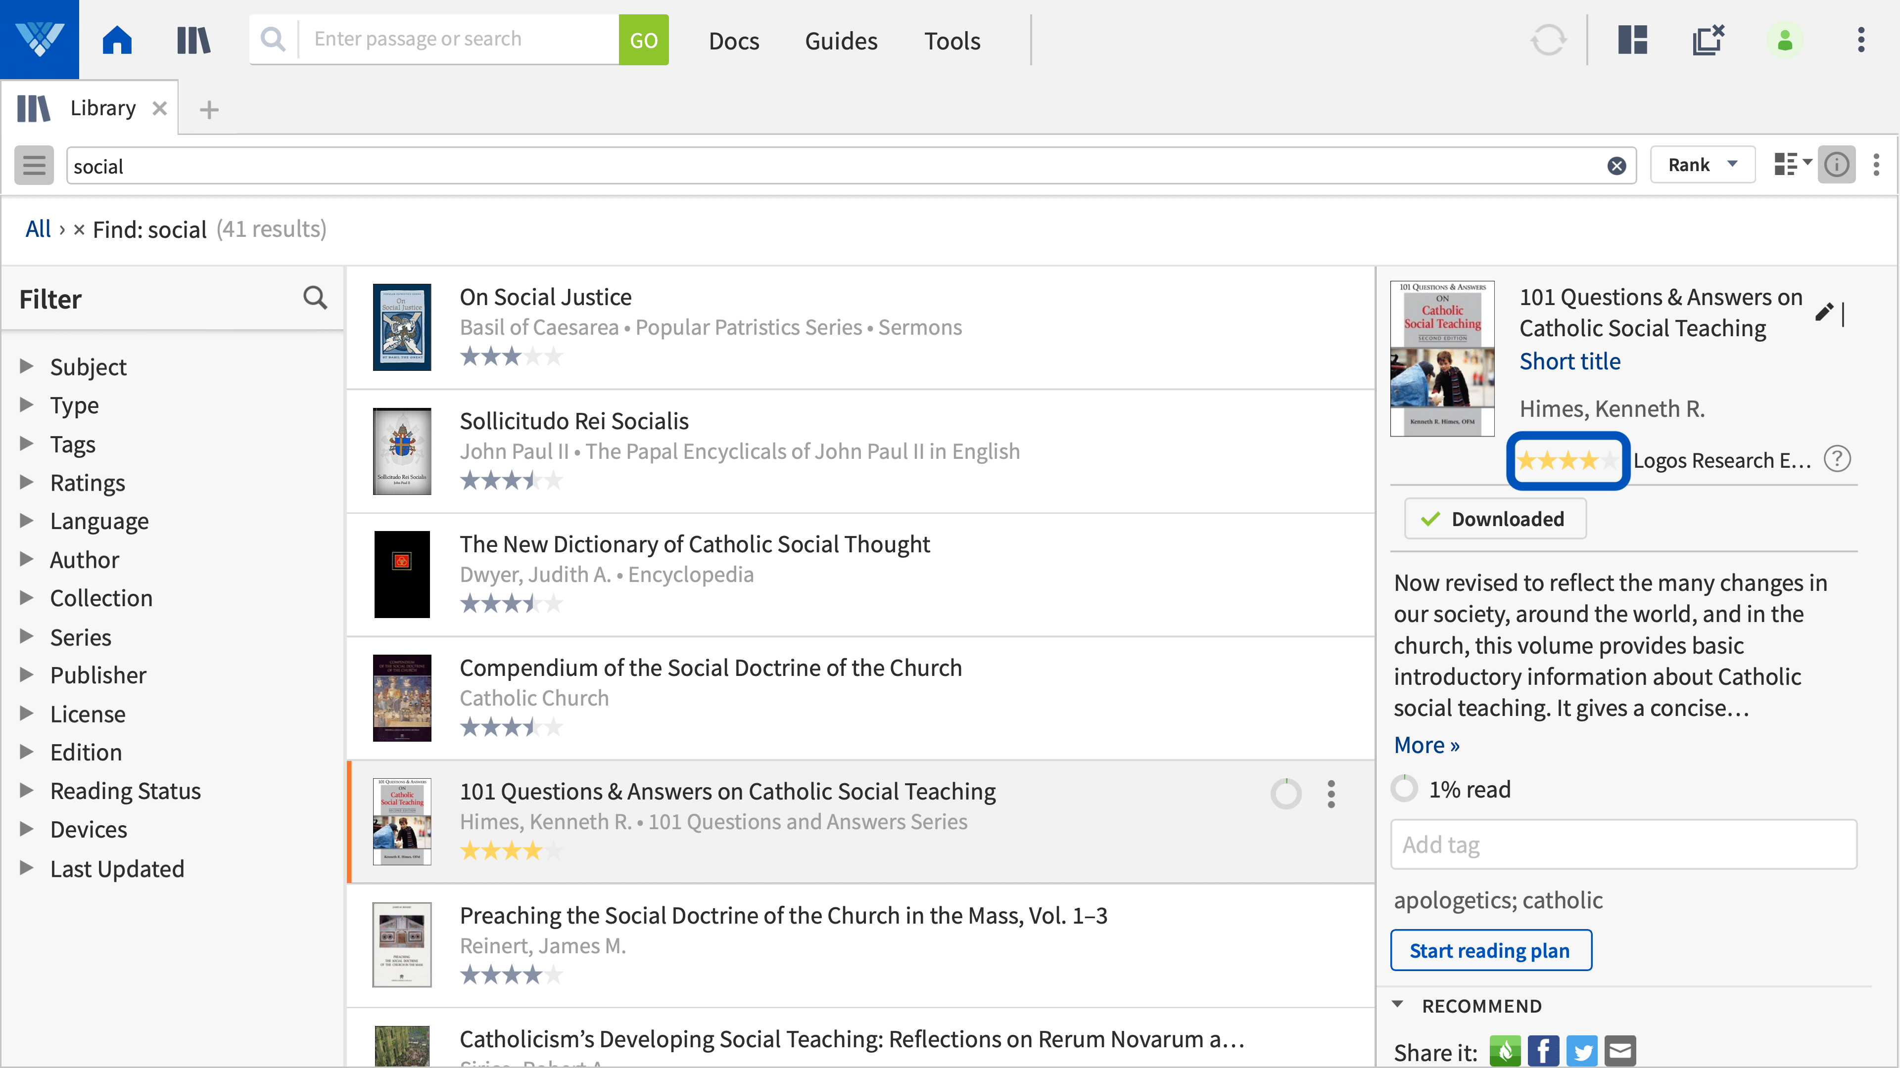The height and width of the screenshot is (1068, 1900).
Task: Click reading progress circle in 101 Questions row
Action: point(1285,794)
